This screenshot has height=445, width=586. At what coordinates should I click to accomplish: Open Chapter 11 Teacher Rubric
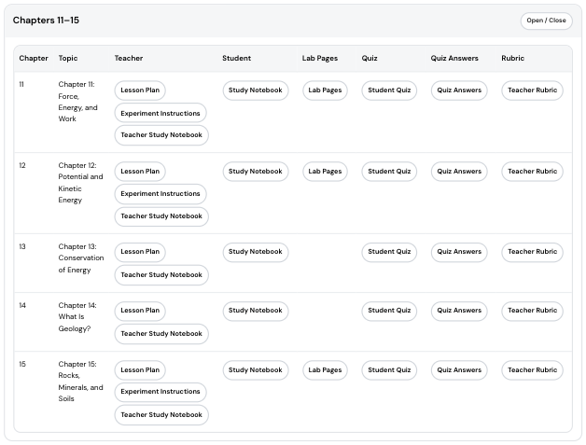pos(532,90)
